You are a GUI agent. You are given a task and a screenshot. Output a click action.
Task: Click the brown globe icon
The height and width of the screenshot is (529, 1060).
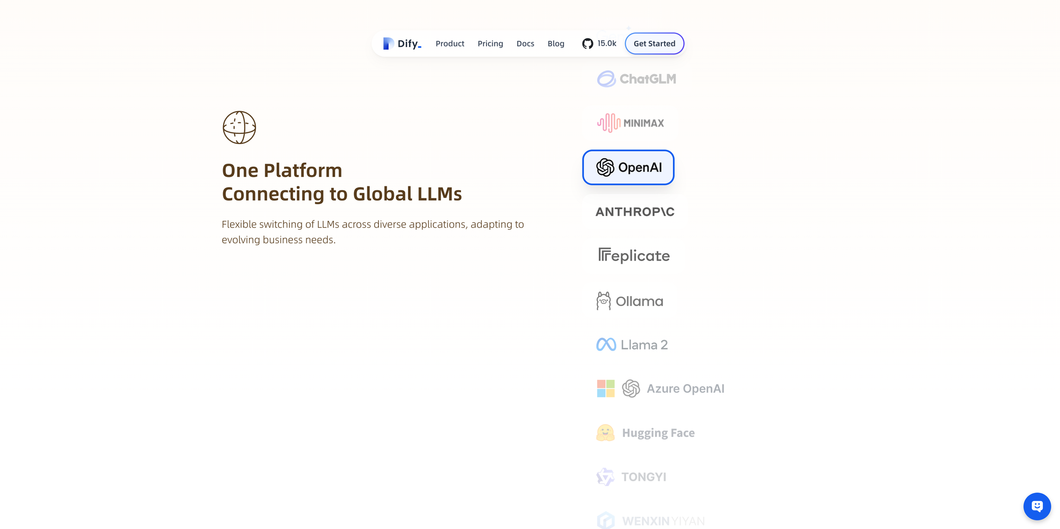240,127
